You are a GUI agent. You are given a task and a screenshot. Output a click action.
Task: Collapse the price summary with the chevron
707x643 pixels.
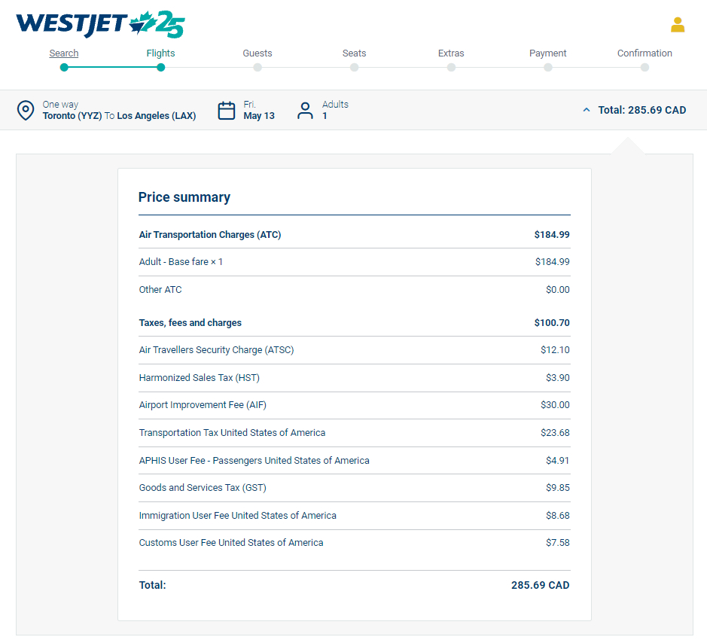(587, 110)
